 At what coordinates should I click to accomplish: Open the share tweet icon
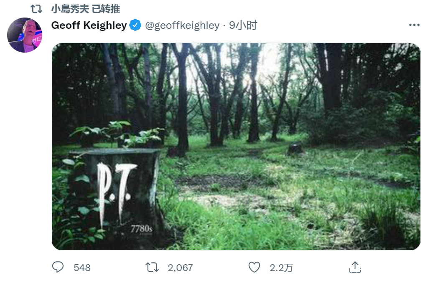coord(355,267)
